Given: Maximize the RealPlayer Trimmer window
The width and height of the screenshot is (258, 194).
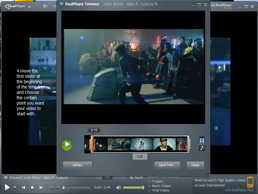Looking at the screenshot, I should 199,5.
